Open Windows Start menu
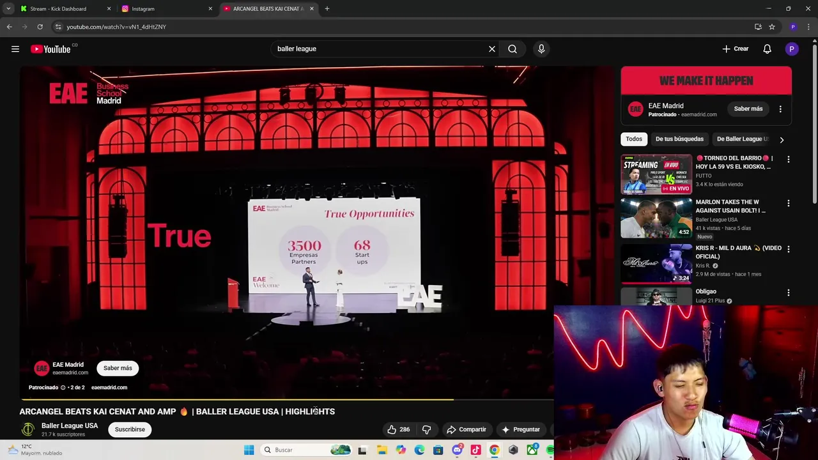Viewport: 818px width, 460px height. (x=249, y=450)
